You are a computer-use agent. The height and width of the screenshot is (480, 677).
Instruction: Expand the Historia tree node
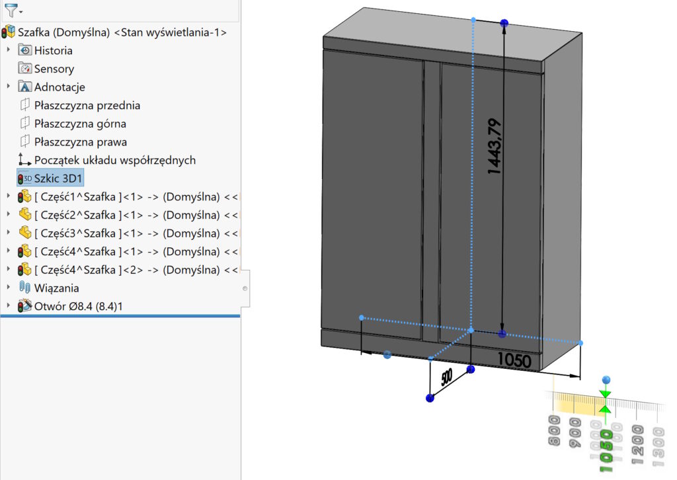(x=9, y=50)
